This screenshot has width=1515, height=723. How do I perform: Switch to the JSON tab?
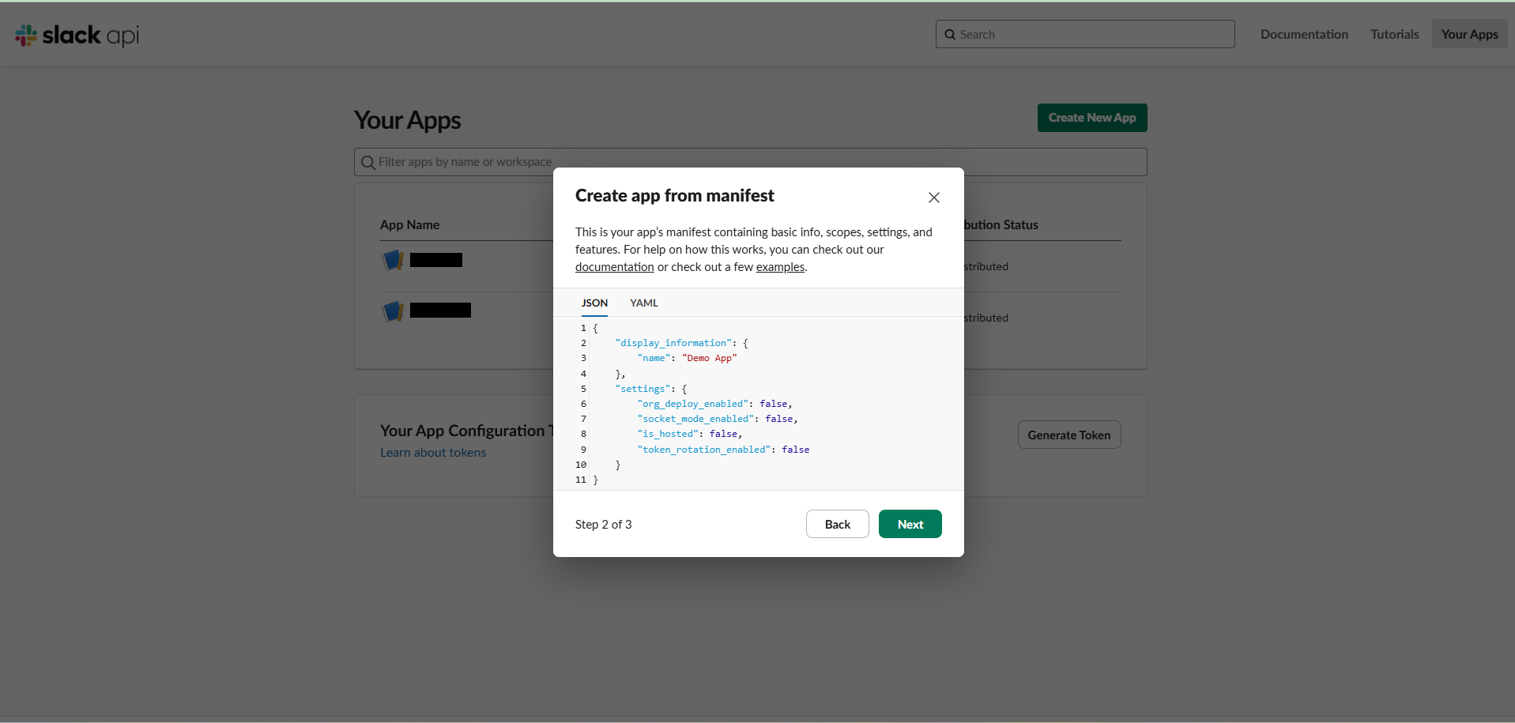click(594, 303)
